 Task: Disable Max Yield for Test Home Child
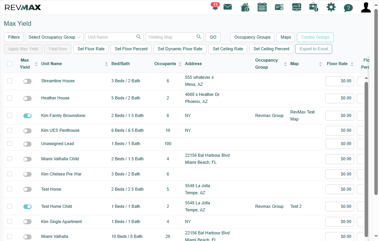point(27,207)
